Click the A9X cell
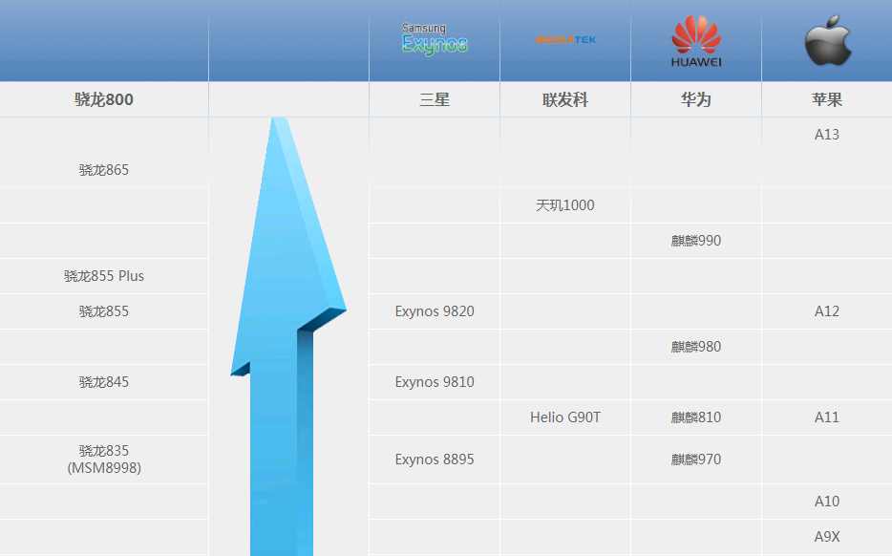The width and height of the screenshot is (892, 556). (827, 537)
